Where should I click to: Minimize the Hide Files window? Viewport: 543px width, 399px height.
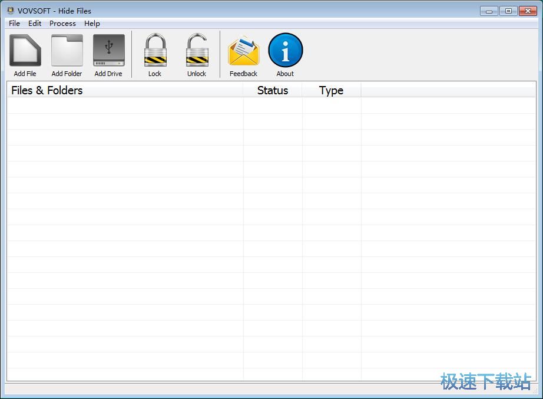489,11
